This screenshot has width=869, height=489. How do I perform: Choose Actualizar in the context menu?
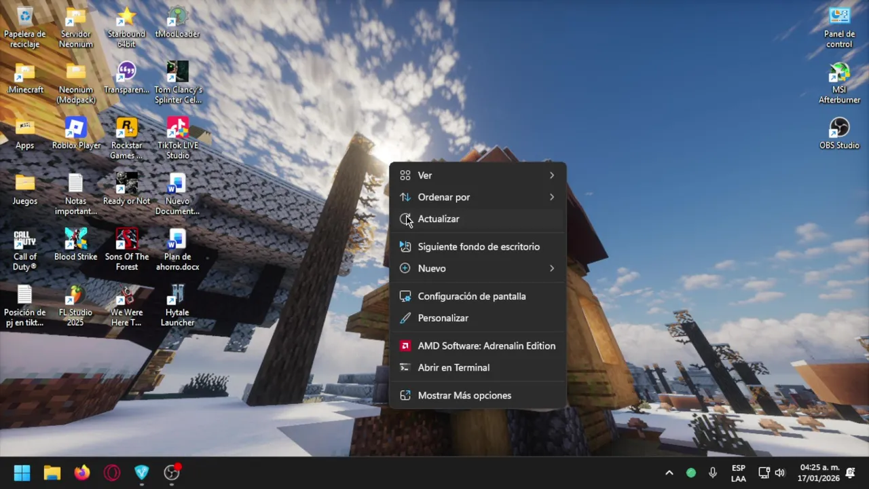[477, 219]
